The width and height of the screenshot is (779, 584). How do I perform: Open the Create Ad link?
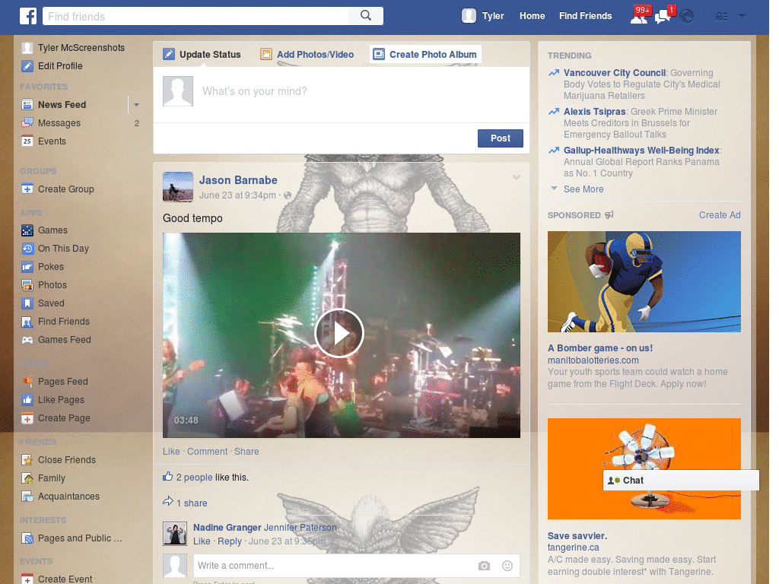719,214
